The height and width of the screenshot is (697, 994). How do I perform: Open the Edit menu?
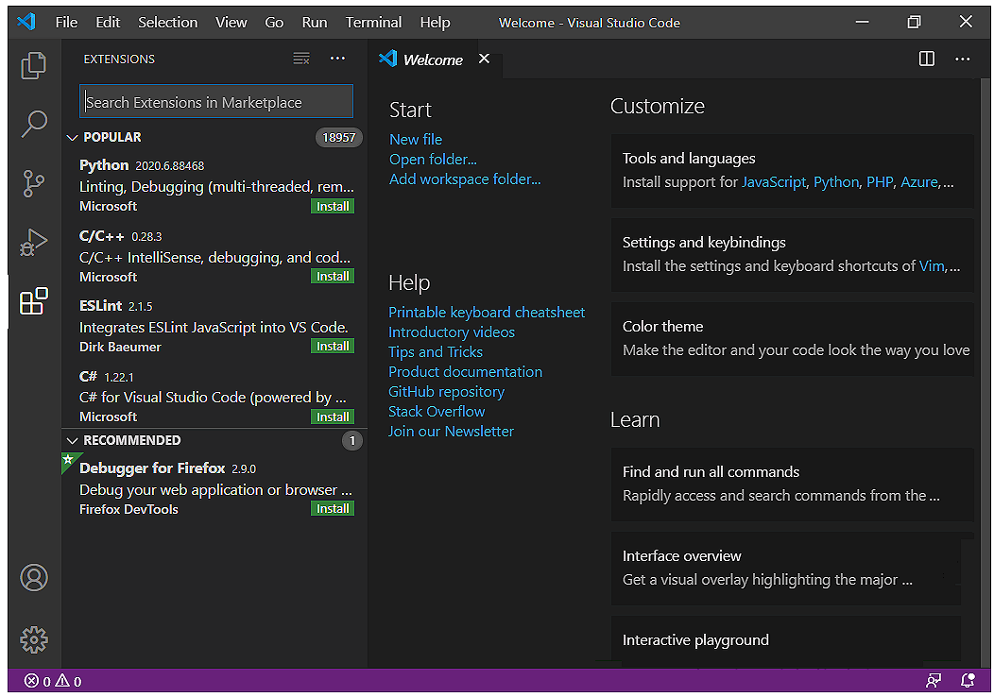tap(108, 22)
